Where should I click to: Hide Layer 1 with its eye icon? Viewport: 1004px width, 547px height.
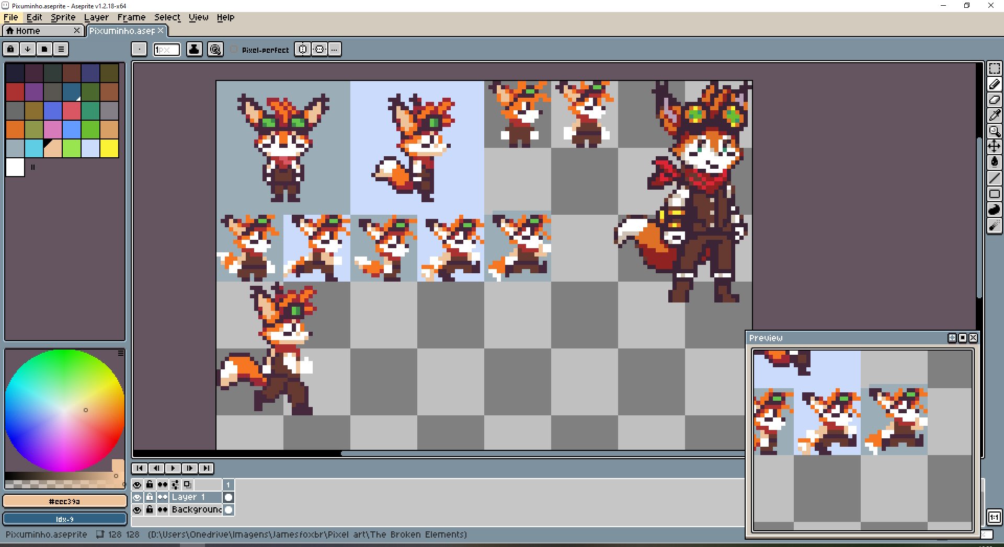[x=137, y=497]
